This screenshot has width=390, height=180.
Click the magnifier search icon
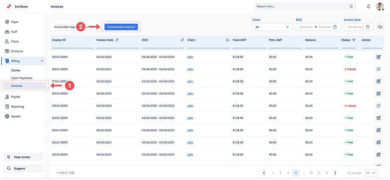coord(351,6)
